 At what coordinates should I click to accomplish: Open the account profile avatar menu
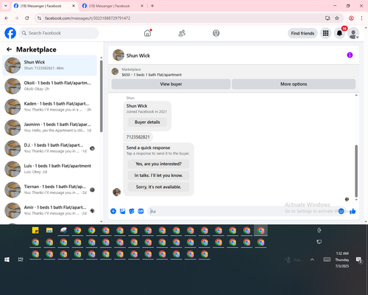[x=353, y=33]
